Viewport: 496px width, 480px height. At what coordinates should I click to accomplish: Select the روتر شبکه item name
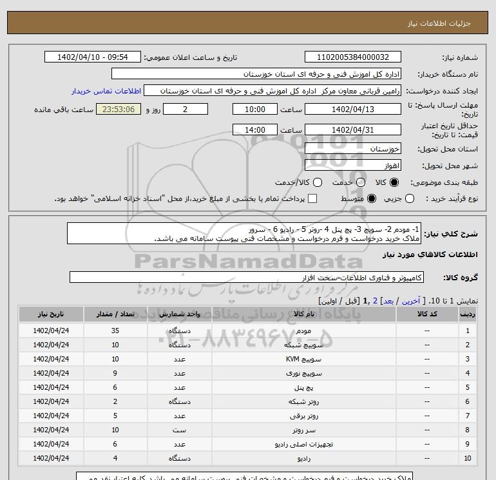[303, 402]
